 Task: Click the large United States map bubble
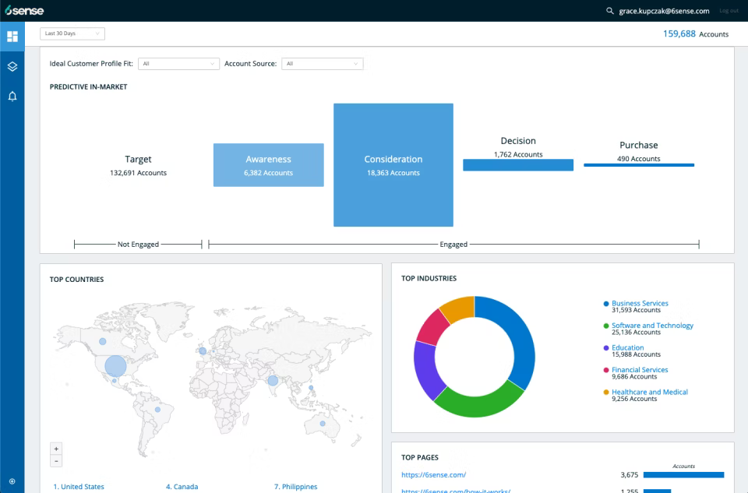(x=115, y=366)
